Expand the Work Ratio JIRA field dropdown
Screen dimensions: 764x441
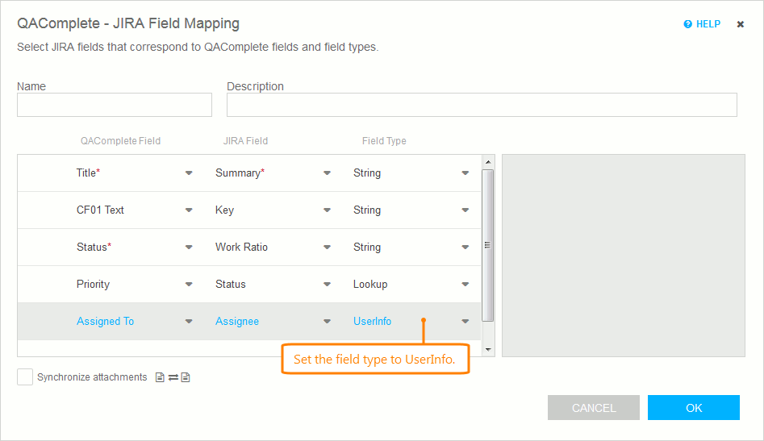327,248
